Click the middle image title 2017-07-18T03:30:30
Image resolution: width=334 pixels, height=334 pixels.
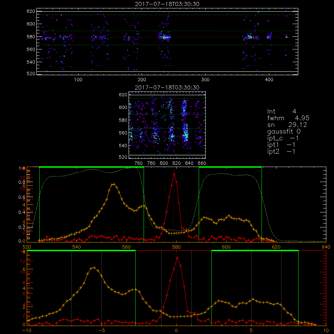(167, 88)
